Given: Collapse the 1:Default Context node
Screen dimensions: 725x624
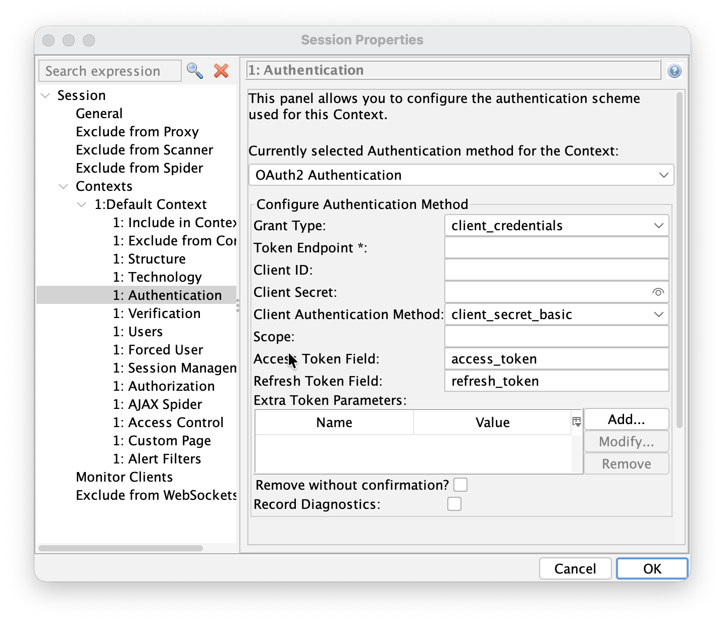Looking at the screenshot, I should [82, 204].
